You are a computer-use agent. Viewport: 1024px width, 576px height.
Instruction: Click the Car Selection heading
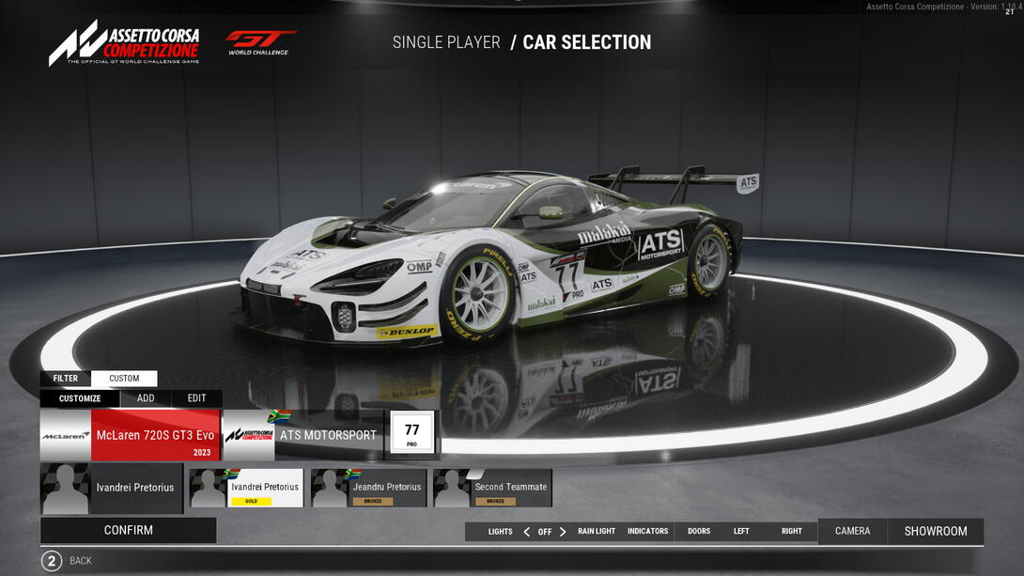coord(586,42)
